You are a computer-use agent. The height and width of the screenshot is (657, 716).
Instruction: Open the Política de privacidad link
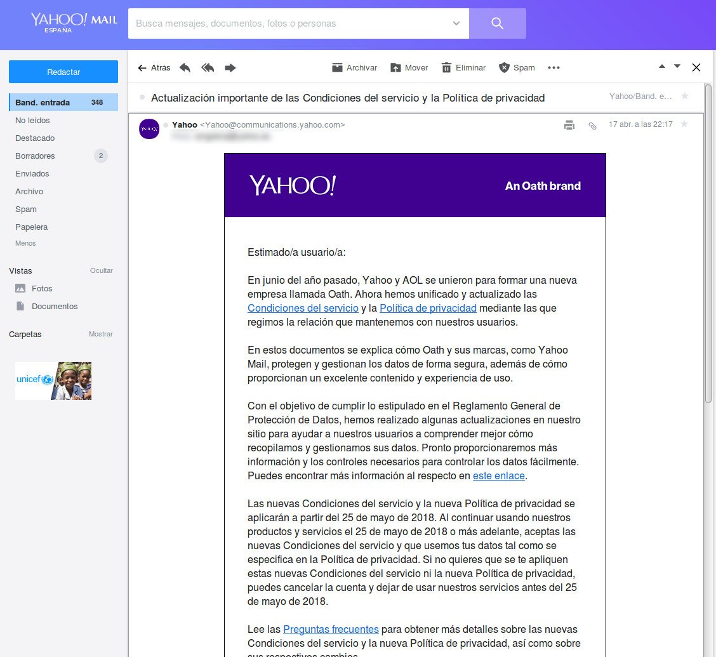click(x=428, y=308)
